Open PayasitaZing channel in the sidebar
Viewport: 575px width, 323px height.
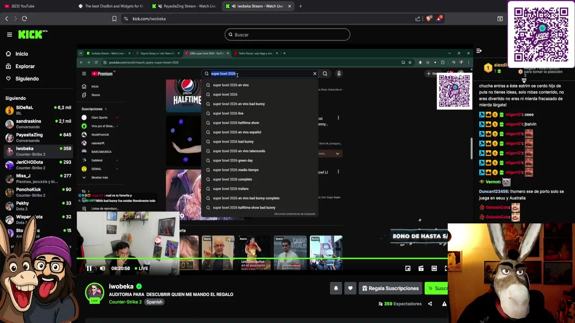pos(38,137)
